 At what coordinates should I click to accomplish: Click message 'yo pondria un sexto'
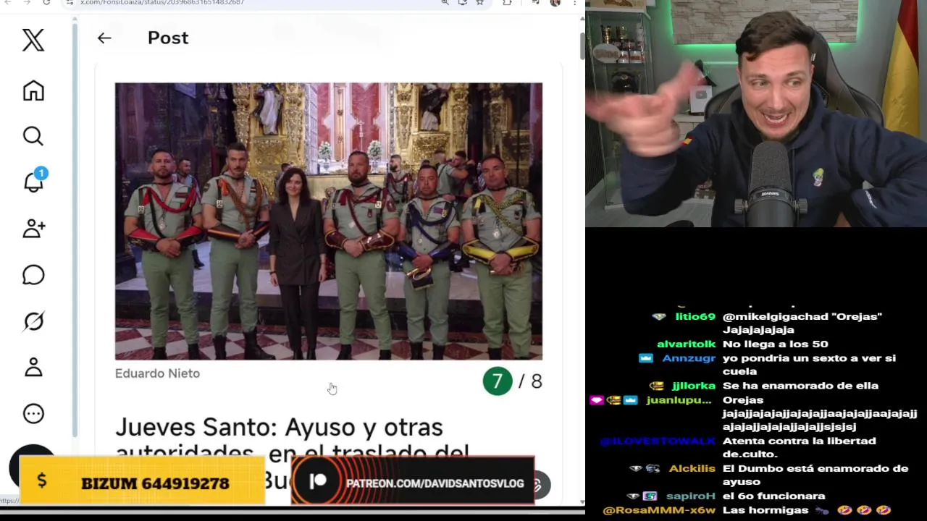pos(809,365)
